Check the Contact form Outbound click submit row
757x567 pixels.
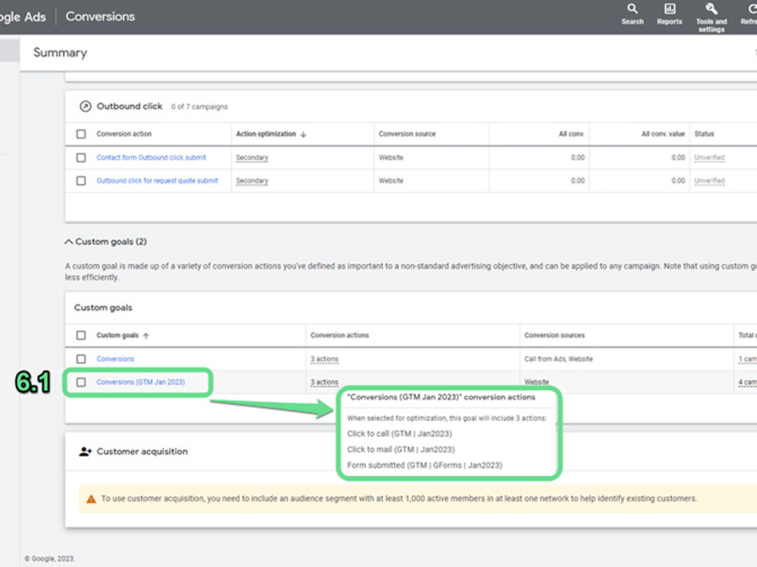pos(81,157)
